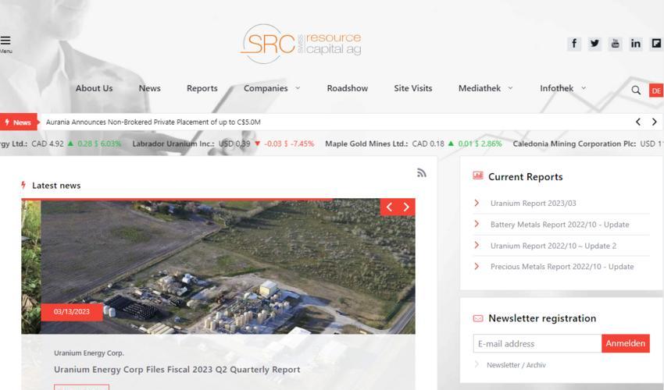The width and height of the screenshot is (664, 390).
Task: Click the Uranium Energy Corp plant photo
Action: (228, 267)
